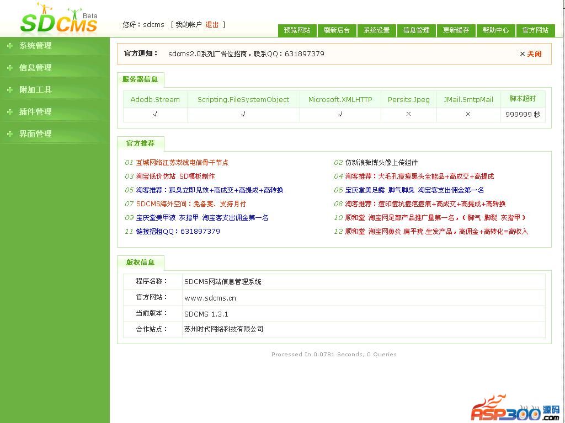
Task: Select the 服务器信息 panel tab
Action: 140,79
